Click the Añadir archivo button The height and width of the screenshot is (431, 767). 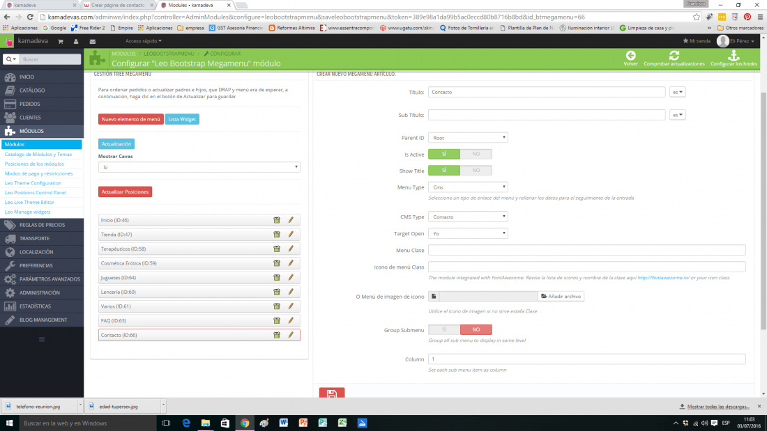pyautogui.click(x=561, y=296)
